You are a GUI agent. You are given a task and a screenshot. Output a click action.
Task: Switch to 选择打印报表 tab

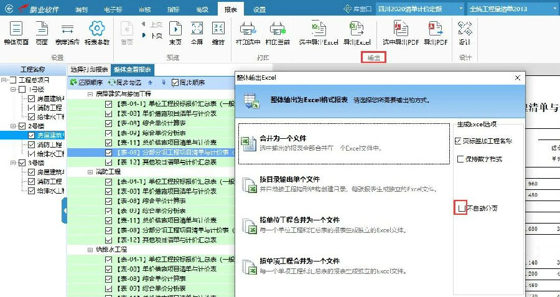click(89, 70)
